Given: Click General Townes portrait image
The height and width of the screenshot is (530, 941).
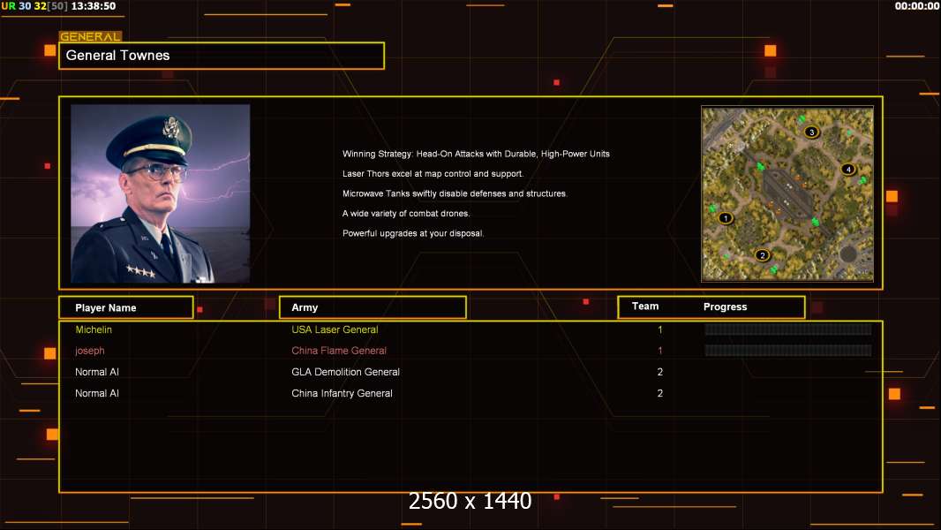Looking at the screenshot, I should 161,193.
